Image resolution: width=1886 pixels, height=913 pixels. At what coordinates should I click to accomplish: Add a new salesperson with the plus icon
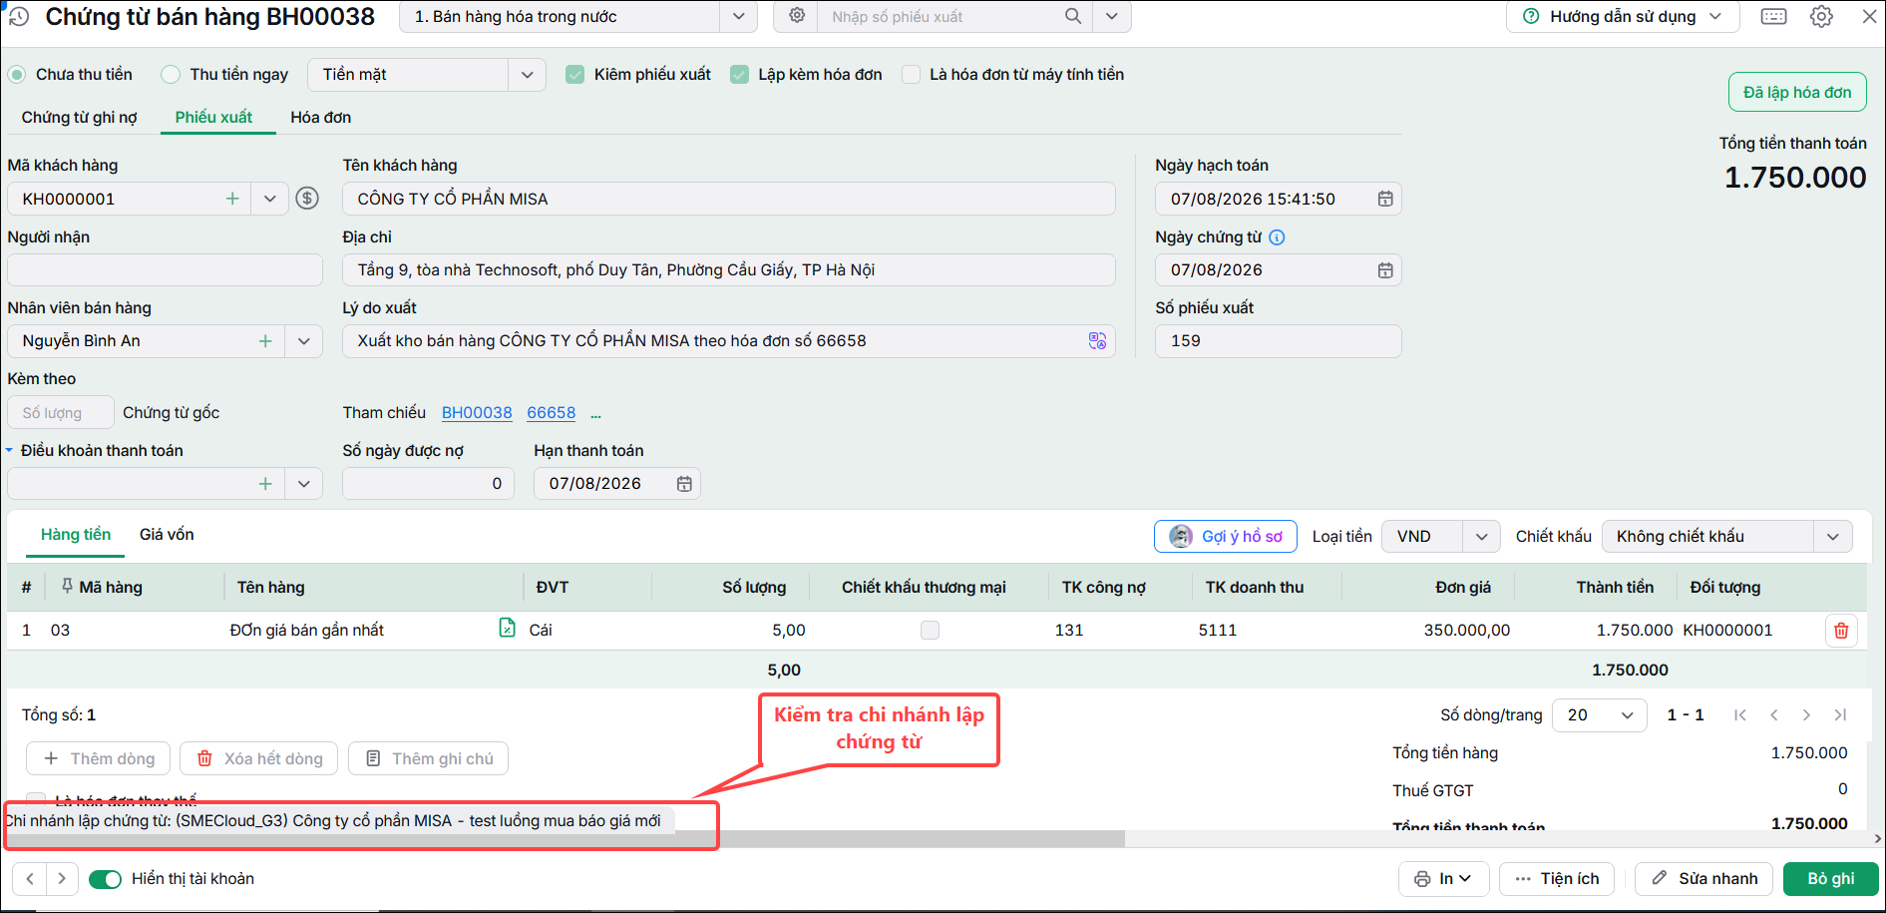click(265, 341)
